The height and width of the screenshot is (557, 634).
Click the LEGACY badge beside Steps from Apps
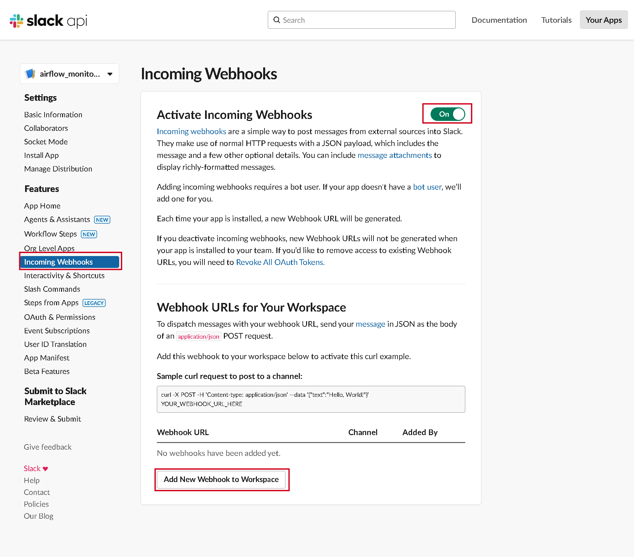tap(94, 303)
